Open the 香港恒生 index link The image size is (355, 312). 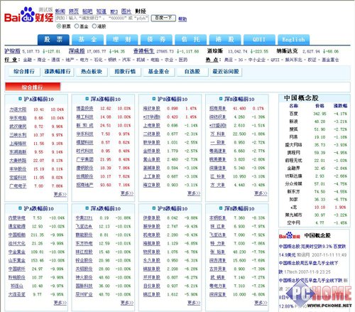[143, 51]
